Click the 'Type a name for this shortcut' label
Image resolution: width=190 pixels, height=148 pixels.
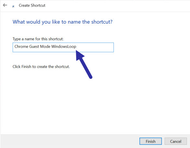38,39
